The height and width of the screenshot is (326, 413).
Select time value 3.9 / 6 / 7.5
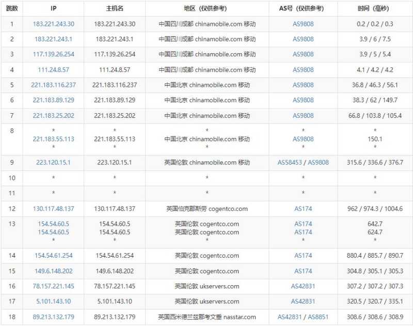[375, 39]
